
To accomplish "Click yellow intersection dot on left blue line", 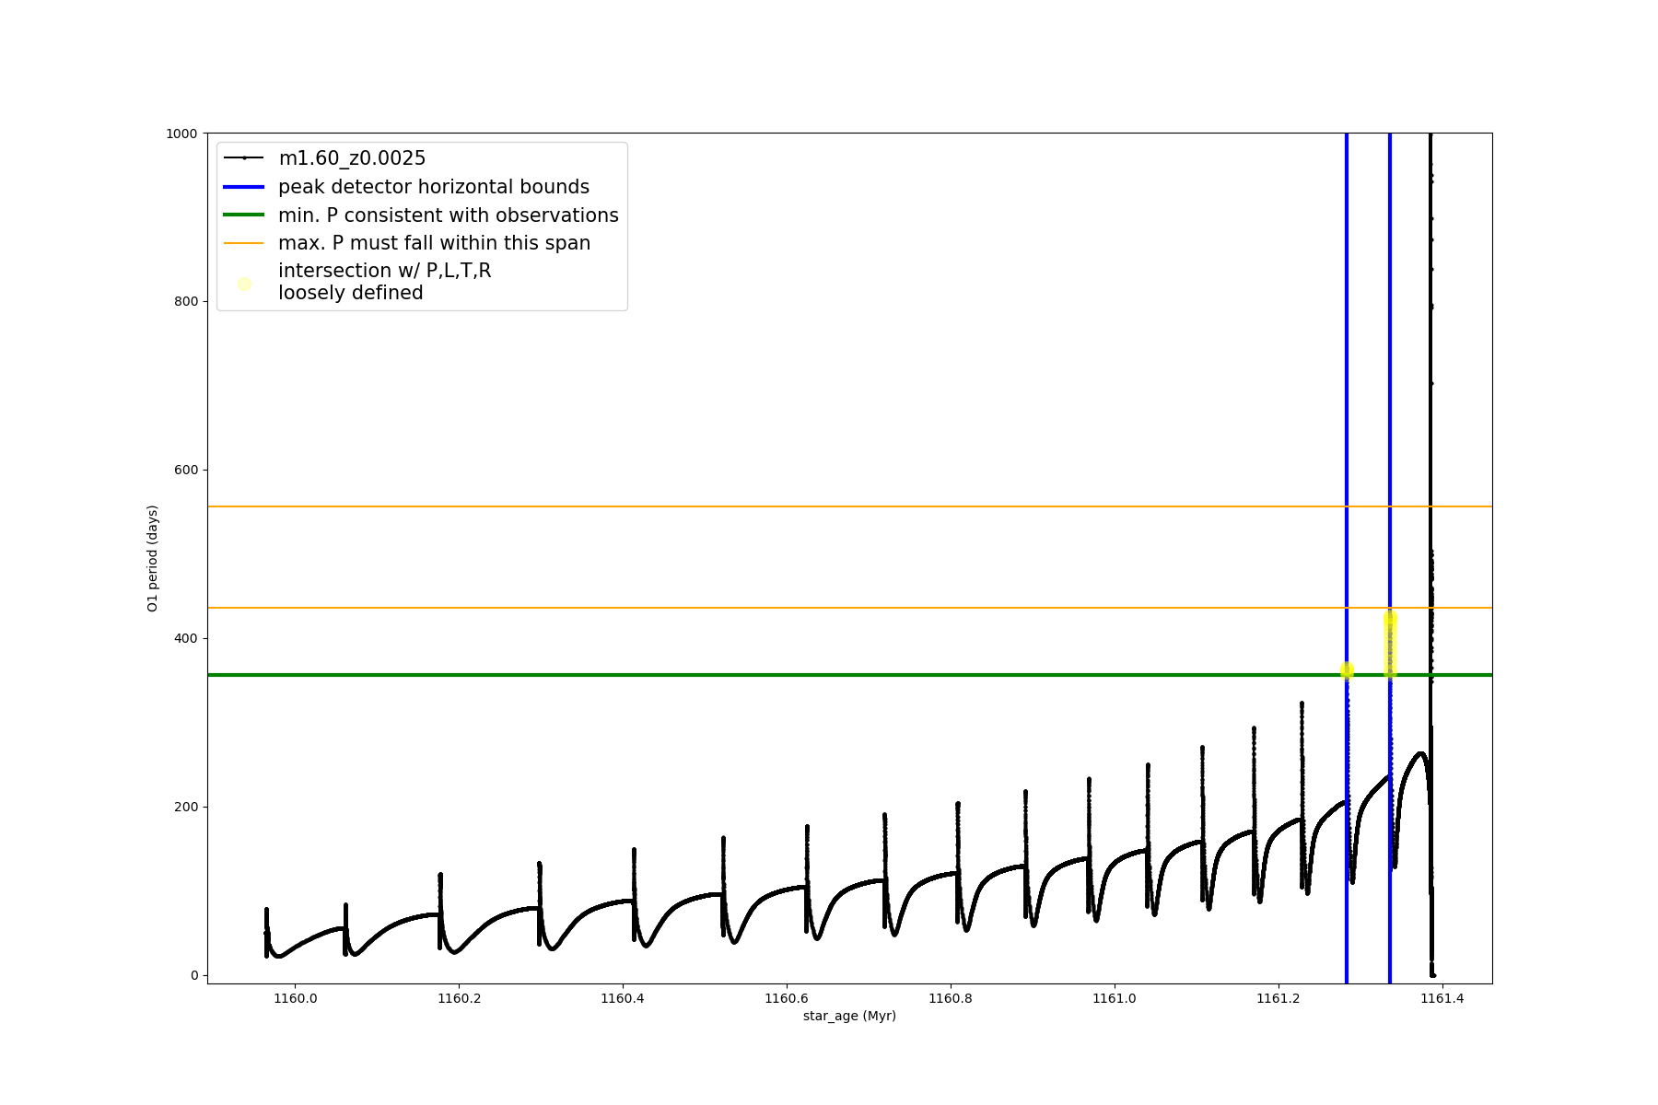I will coord(1347,669).
